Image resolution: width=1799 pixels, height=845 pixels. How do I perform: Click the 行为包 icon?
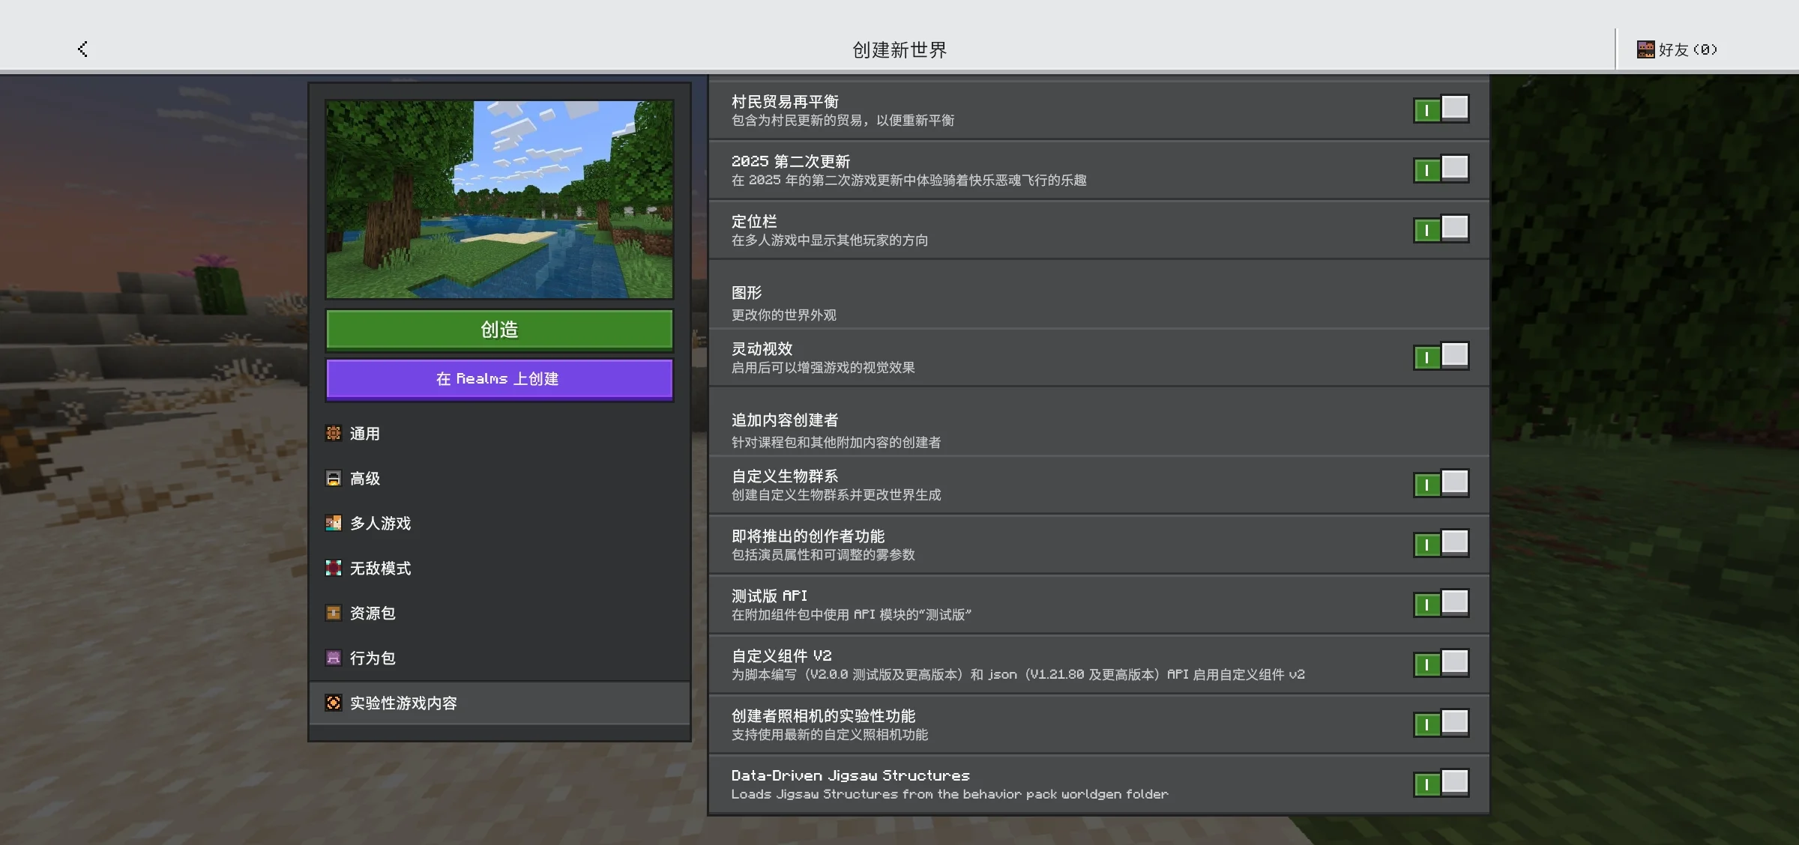tap(334, 658)
